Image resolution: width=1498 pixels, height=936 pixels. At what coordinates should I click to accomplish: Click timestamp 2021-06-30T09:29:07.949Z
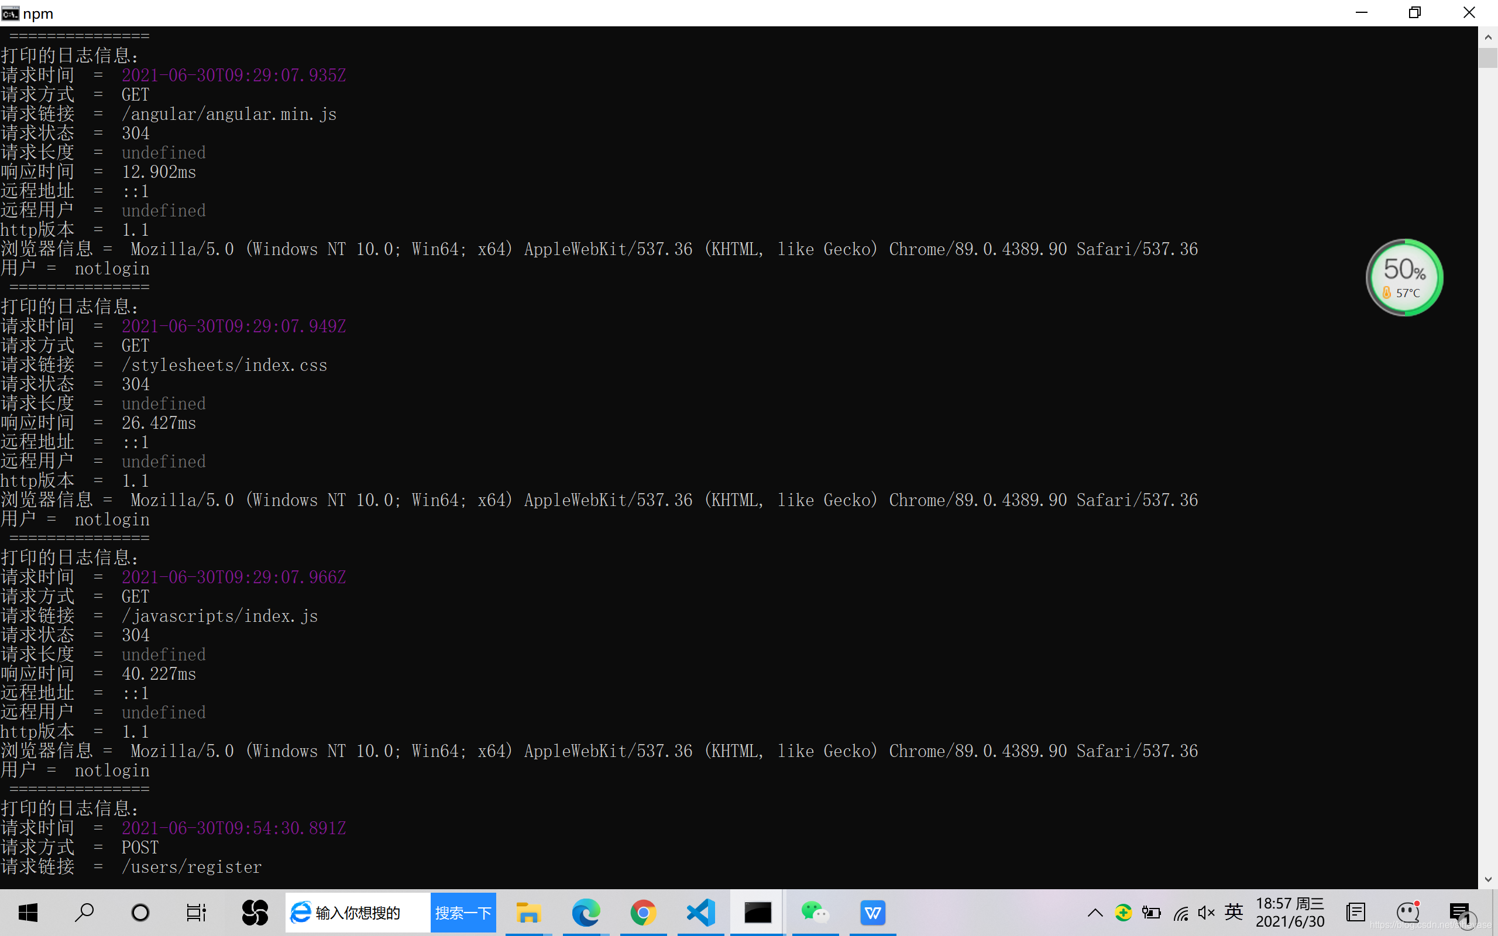pyautogui.click(x=234, y=326)
